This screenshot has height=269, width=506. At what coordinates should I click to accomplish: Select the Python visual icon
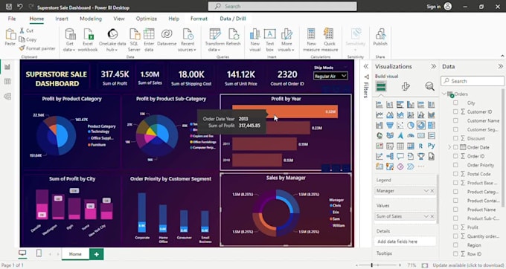431,146
